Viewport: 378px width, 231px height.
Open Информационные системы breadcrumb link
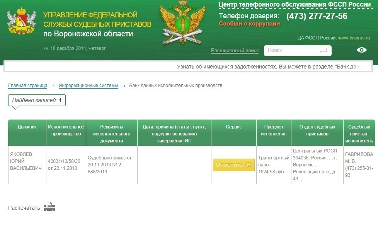tap(88, 86)
